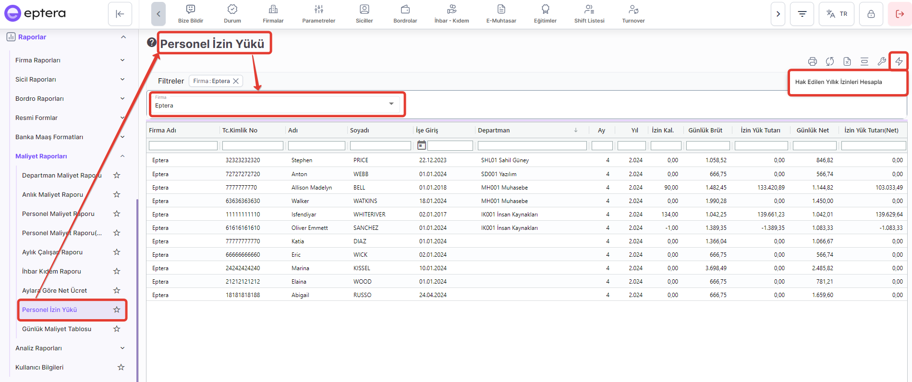Image resolution: width=912 pixels, height=382 pixels.
Task: Open the Bordrolar module
Action: 405,13
